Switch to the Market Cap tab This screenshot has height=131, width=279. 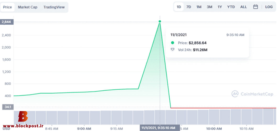pos(27,7)
